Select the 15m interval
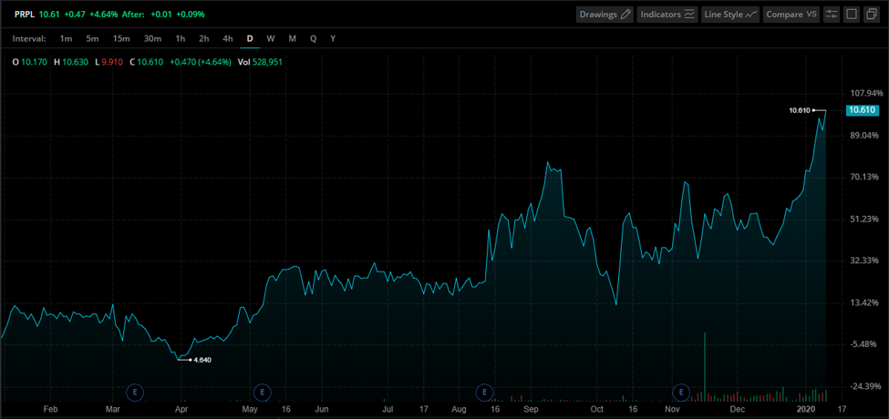889x419 pixels. tap(120, 38)
